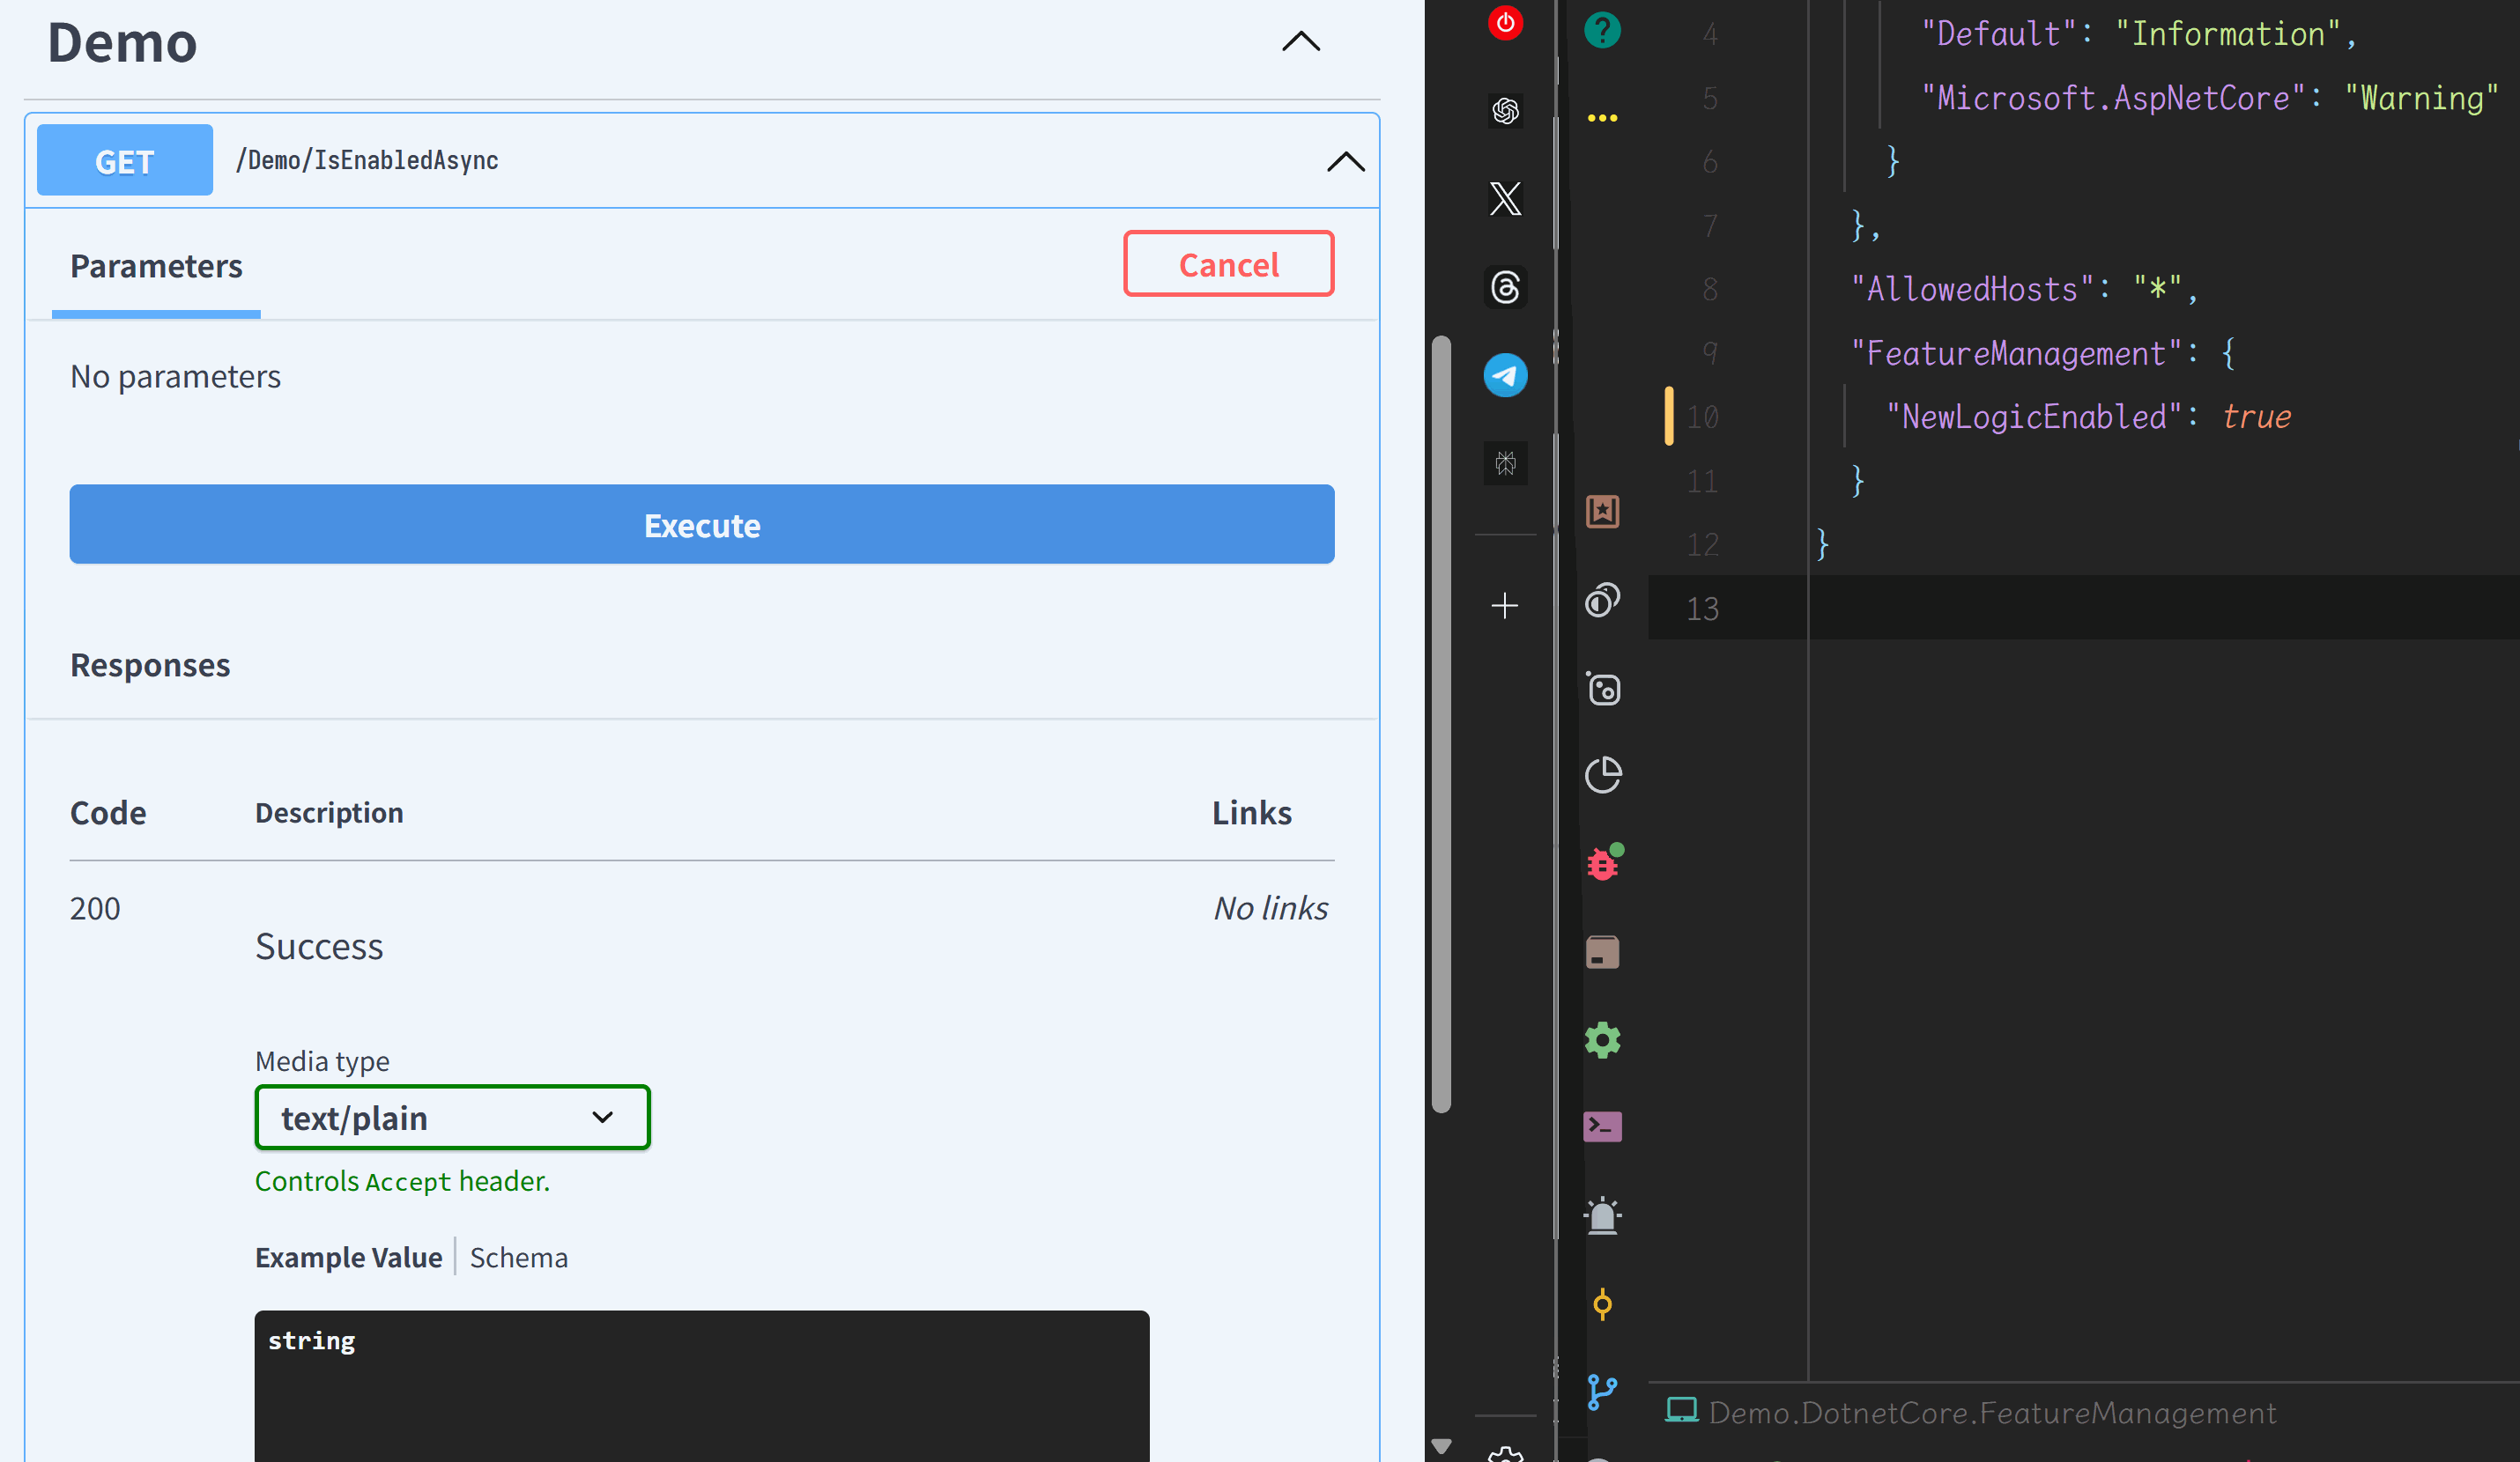Open the green gear Services icon
The image size is (2520, 1462).
click(1603, 1040)
